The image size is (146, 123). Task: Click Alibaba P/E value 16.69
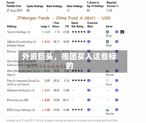pyautogui.click(x=66, y=42)
